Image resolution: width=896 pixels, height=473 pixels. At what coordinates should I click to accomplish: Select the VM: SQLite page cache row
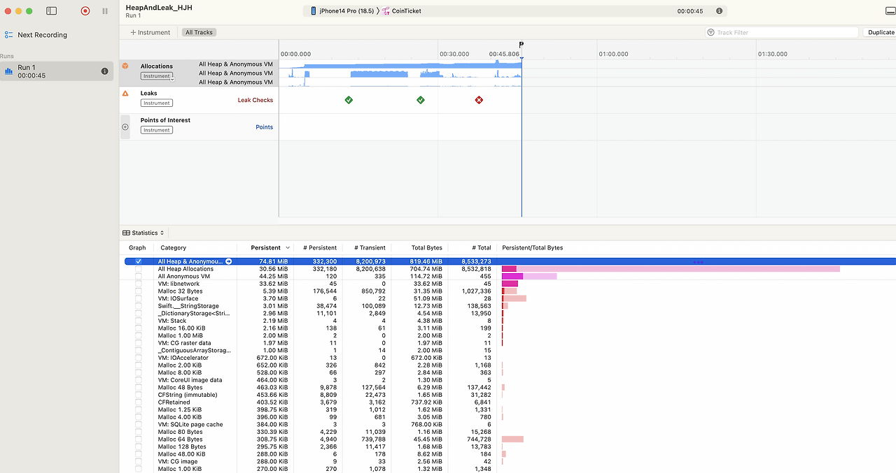coord(510,424)
